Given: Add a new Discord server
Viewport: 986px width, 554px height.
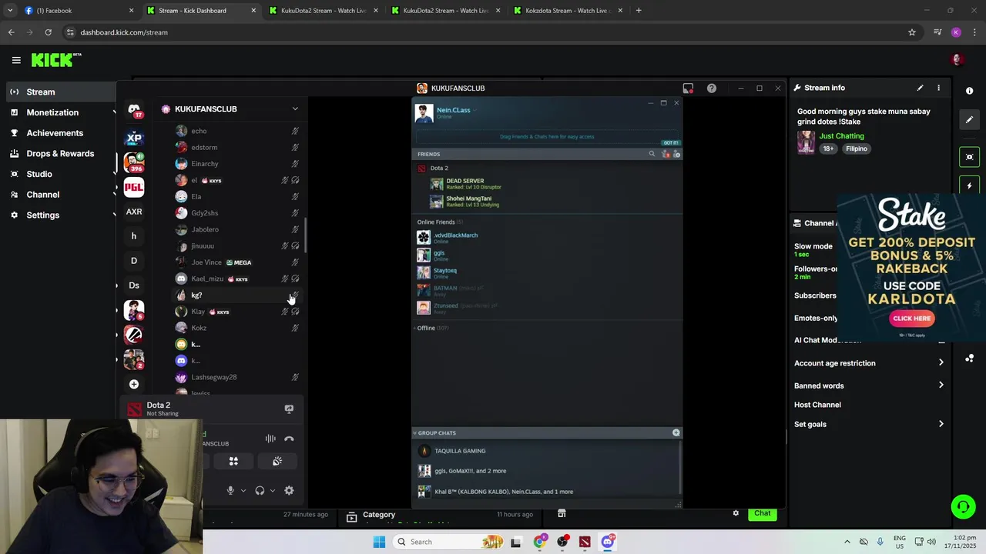Looking at the screenshot, I should 134,384.
